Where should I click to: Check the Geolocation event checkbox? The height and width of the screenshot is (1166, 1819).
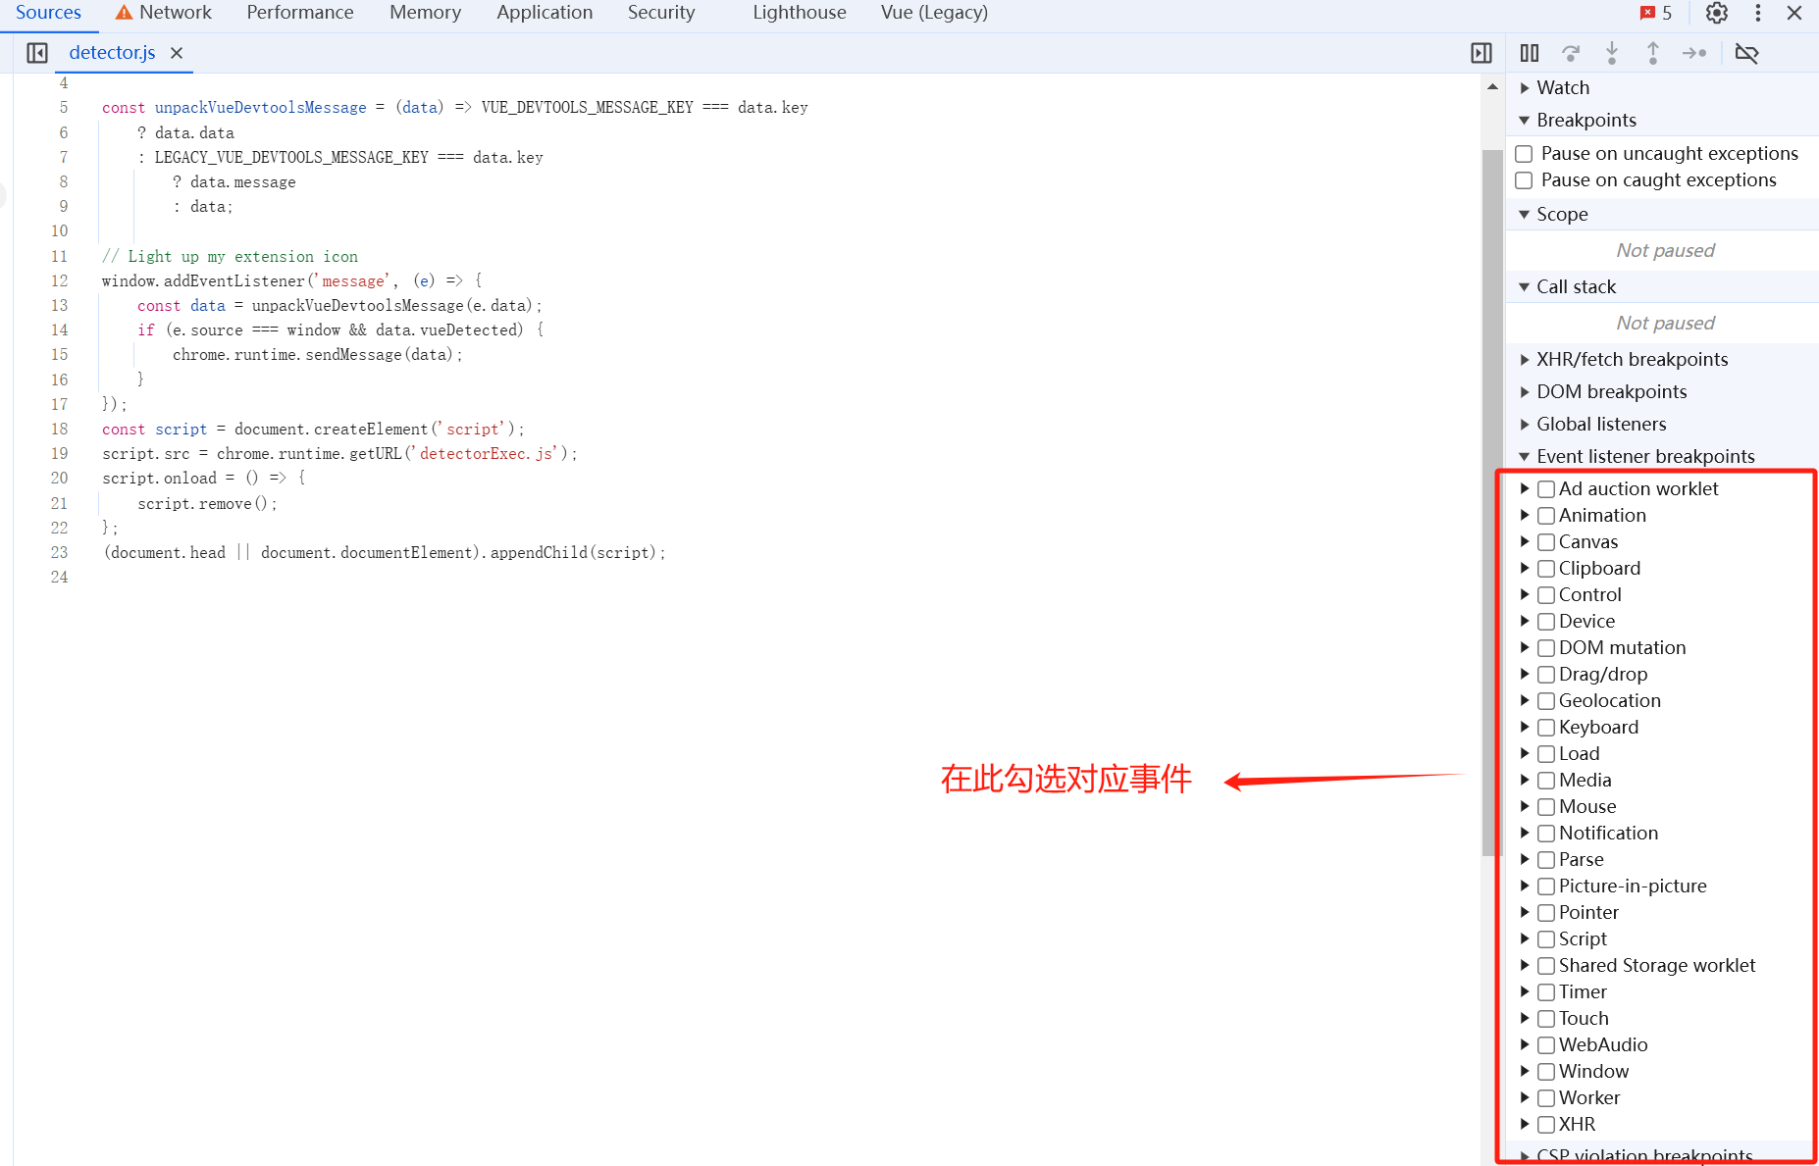[1546, 701]
